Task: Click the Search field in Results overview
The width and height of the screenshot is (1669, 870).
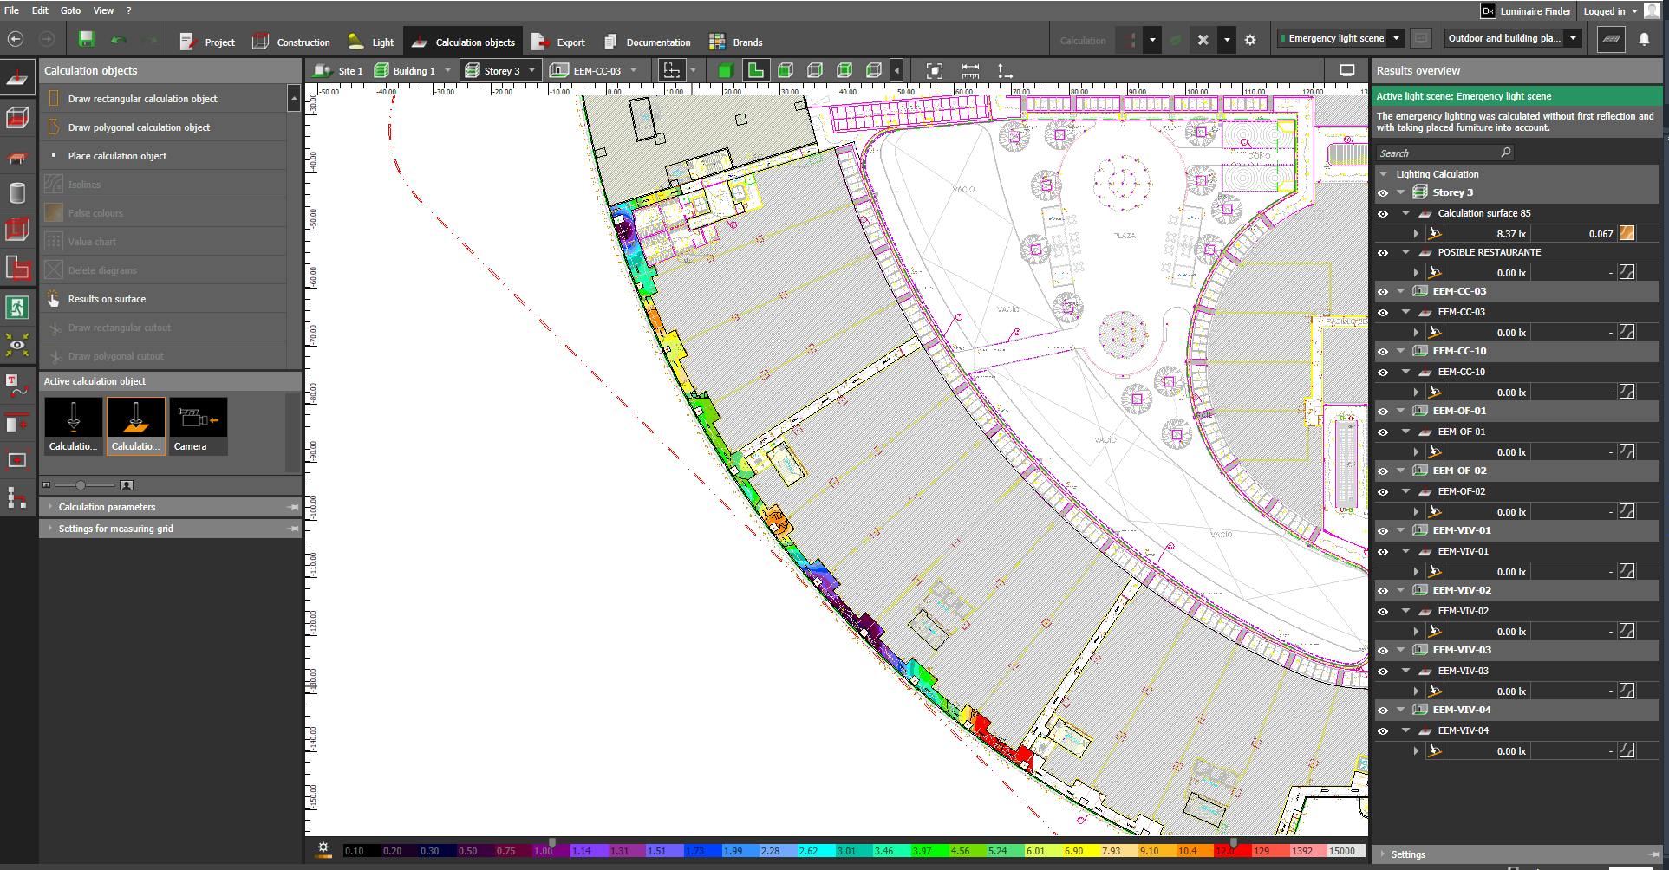Action: click(x=1438, y=153)
